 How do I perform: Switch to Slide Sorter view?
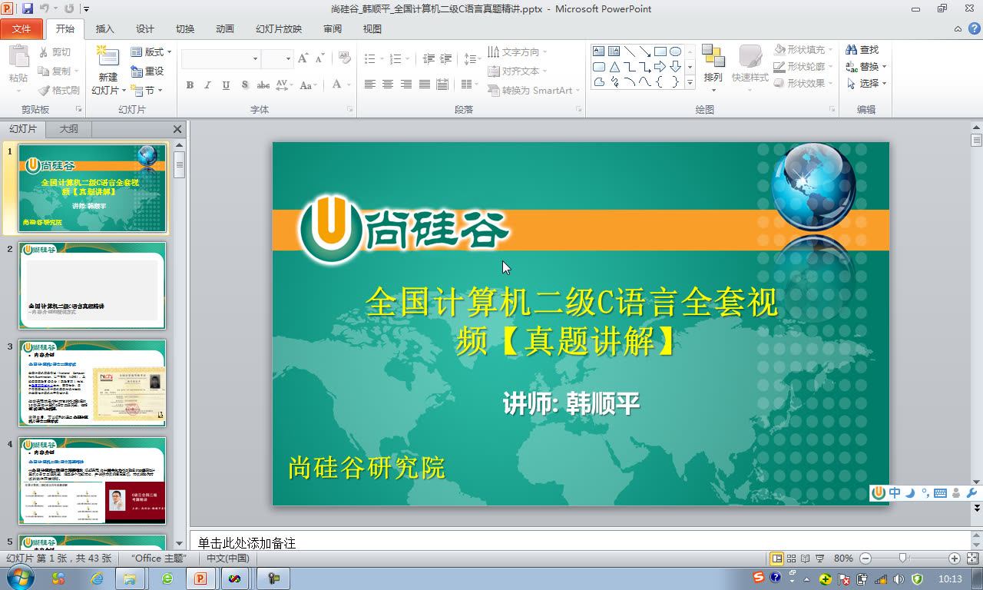(x=791, y=559)
